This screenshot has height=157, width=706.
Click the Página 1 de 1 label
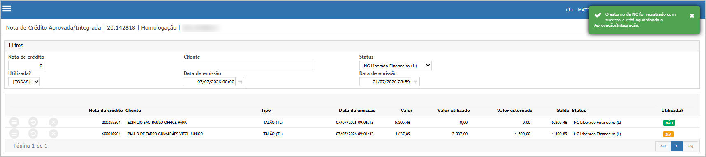click(x=30, y=146)
